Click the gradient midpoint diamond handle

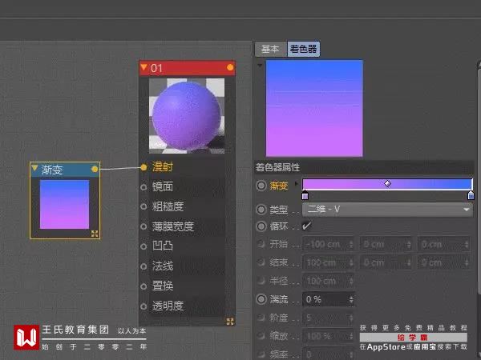pos(387,183)
